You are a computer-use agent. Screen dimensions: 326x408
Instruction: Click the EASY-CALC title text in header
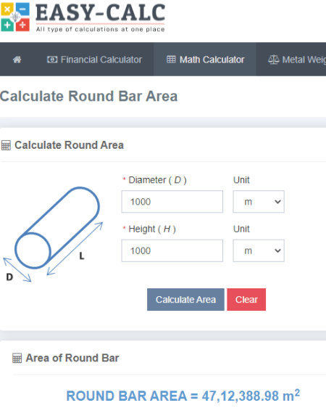(x=100, y=13)
